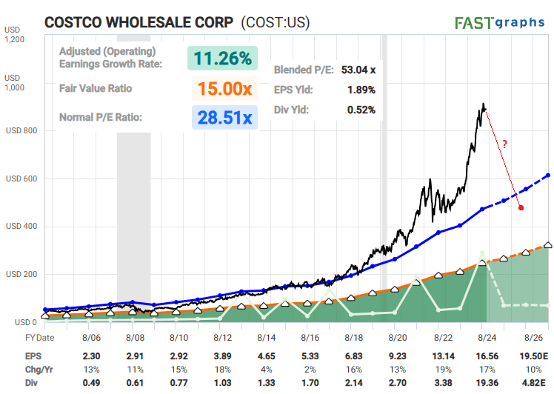Click the EPS value 16.56
Image resolution: width=554 pixels, height=394 pixels.
click(x=483, y=355)
